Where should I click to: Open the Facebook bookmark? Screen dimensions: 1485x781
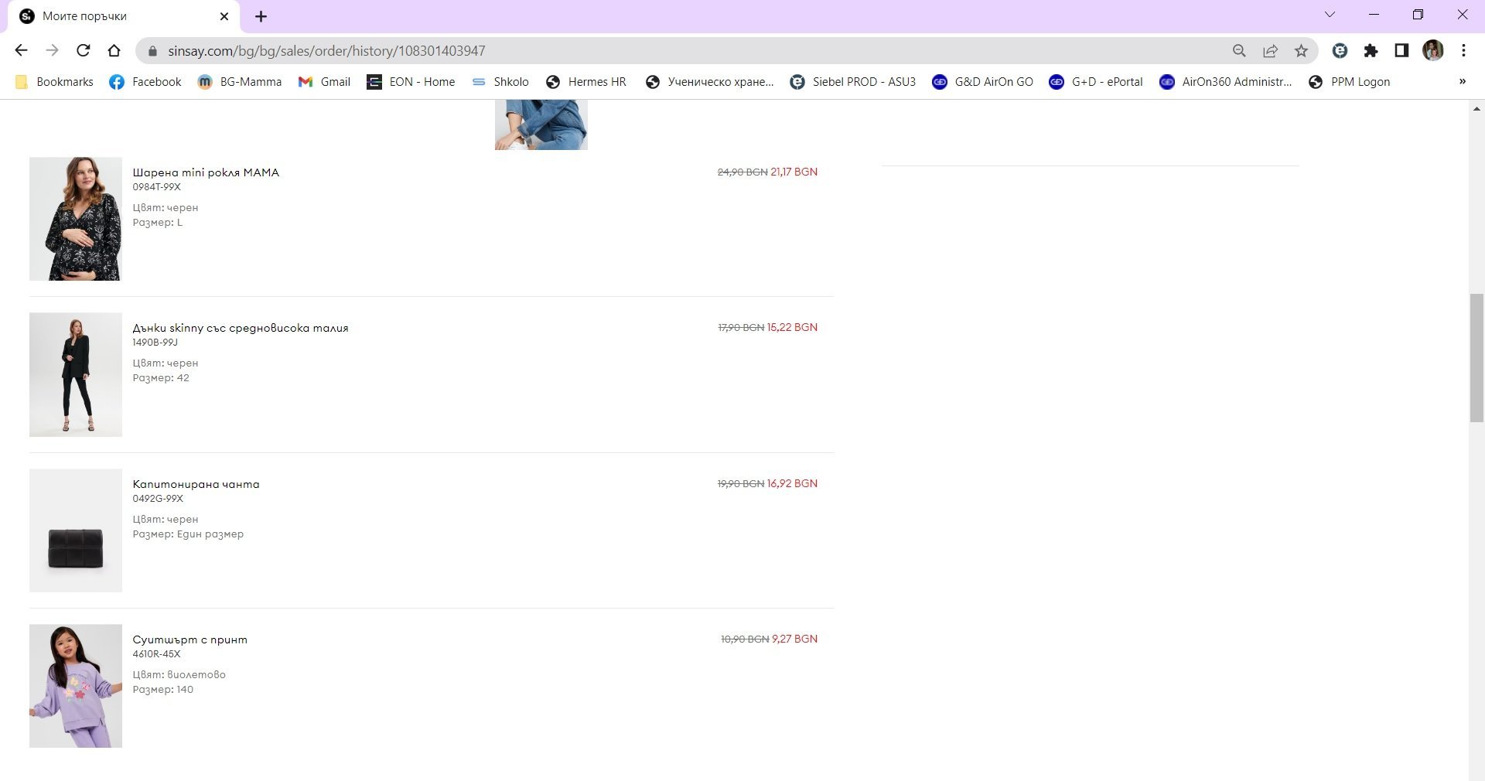(145, 81)
